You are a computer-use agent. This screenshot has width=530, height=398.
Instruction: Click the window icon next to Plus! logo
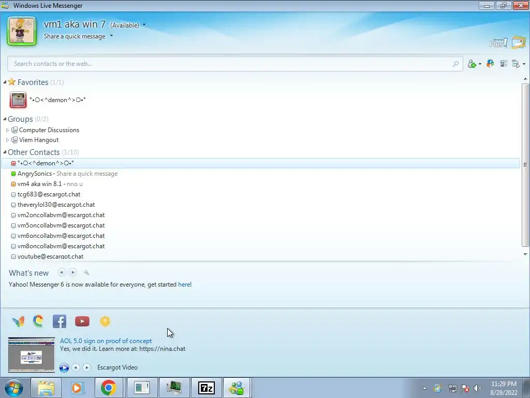518,42
